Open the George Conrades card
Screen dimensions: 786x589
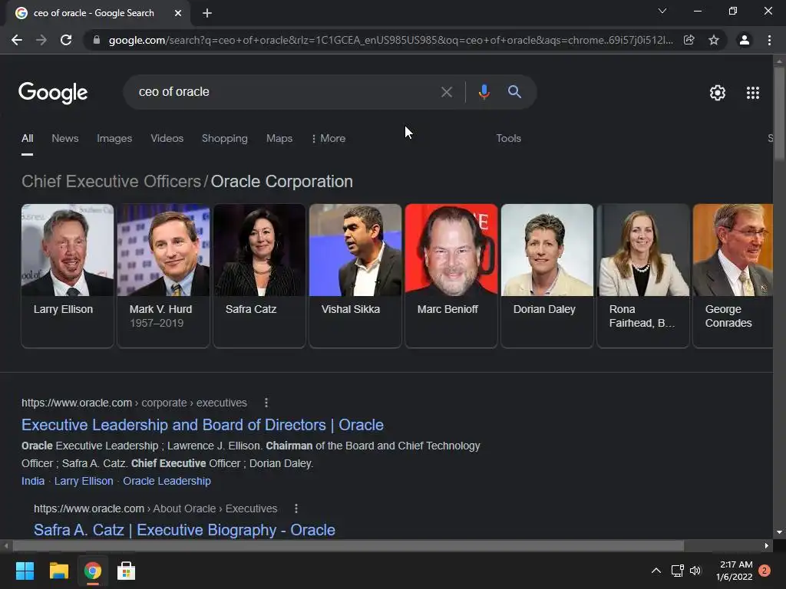click(733, 275)
